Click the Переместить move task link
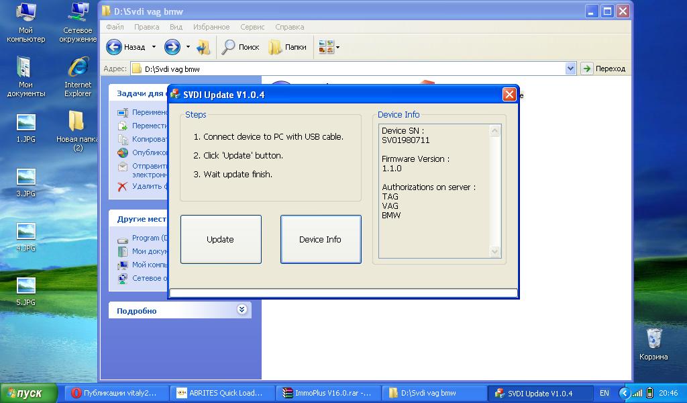The height and width of the screenshot is (403, 687). tap(142, 126)
